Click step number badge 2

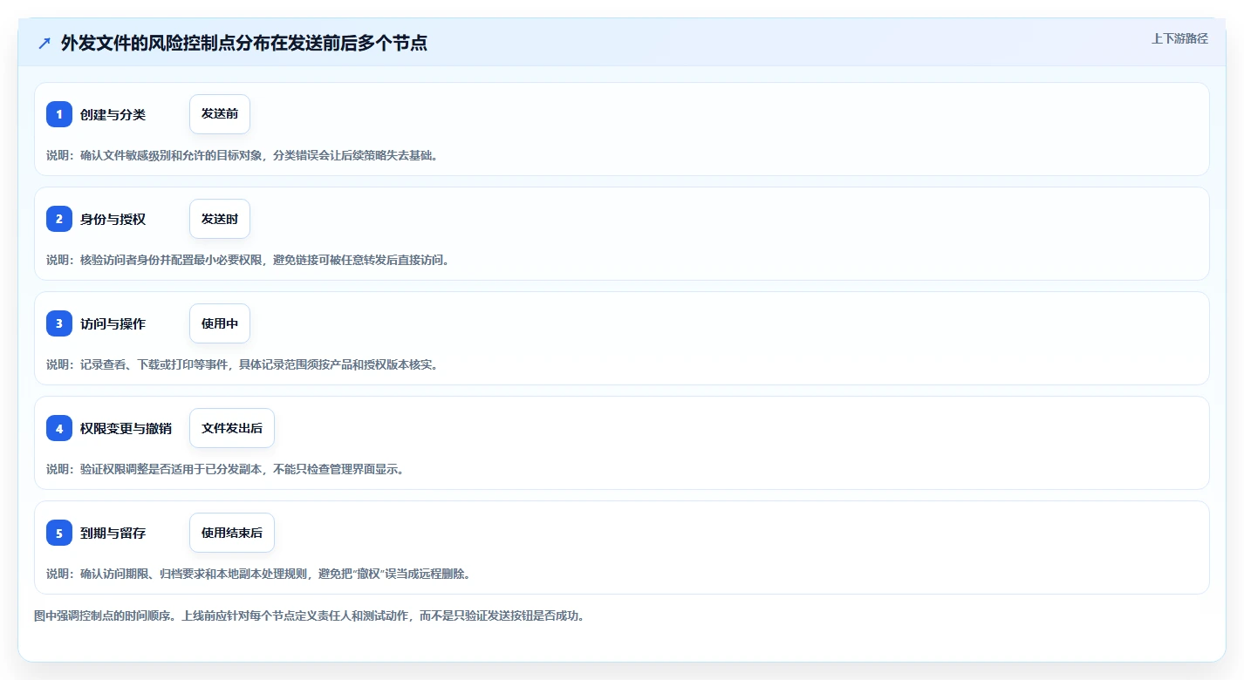tap(59, 219)
